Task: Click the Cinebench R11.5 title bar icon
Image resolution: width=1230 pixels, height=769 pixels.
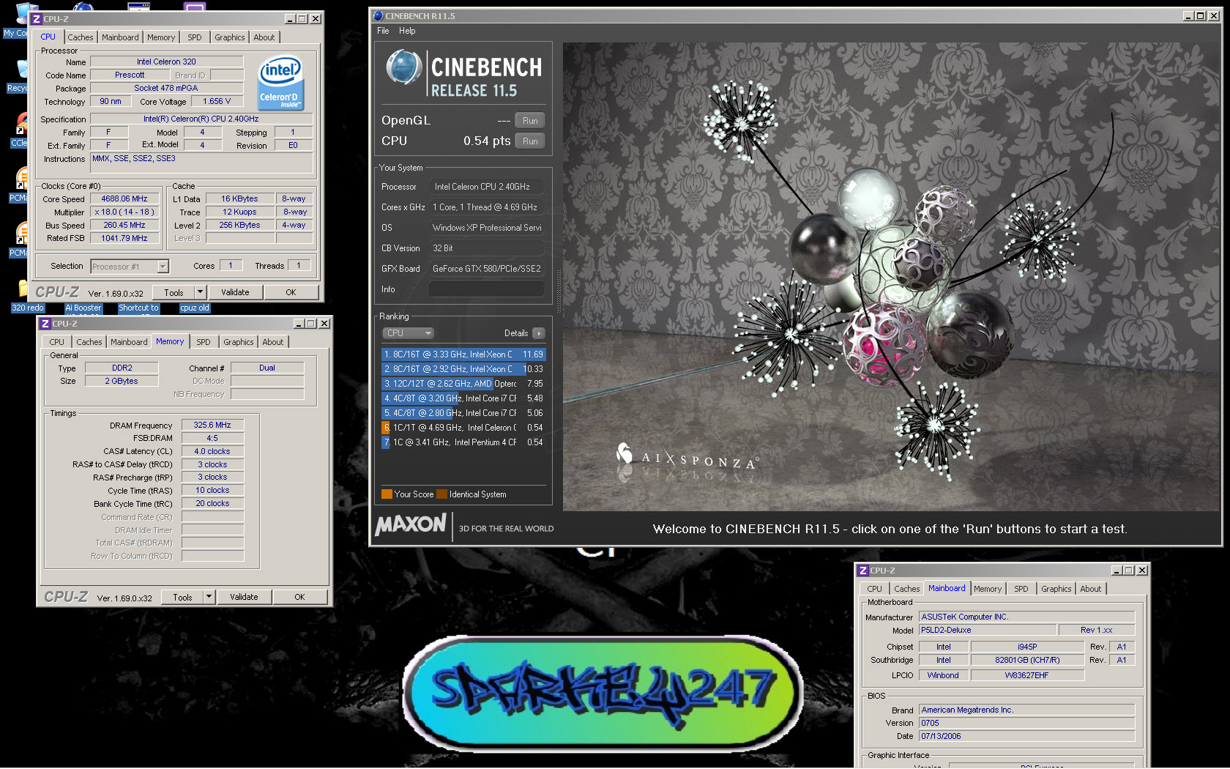Action: 378,15
